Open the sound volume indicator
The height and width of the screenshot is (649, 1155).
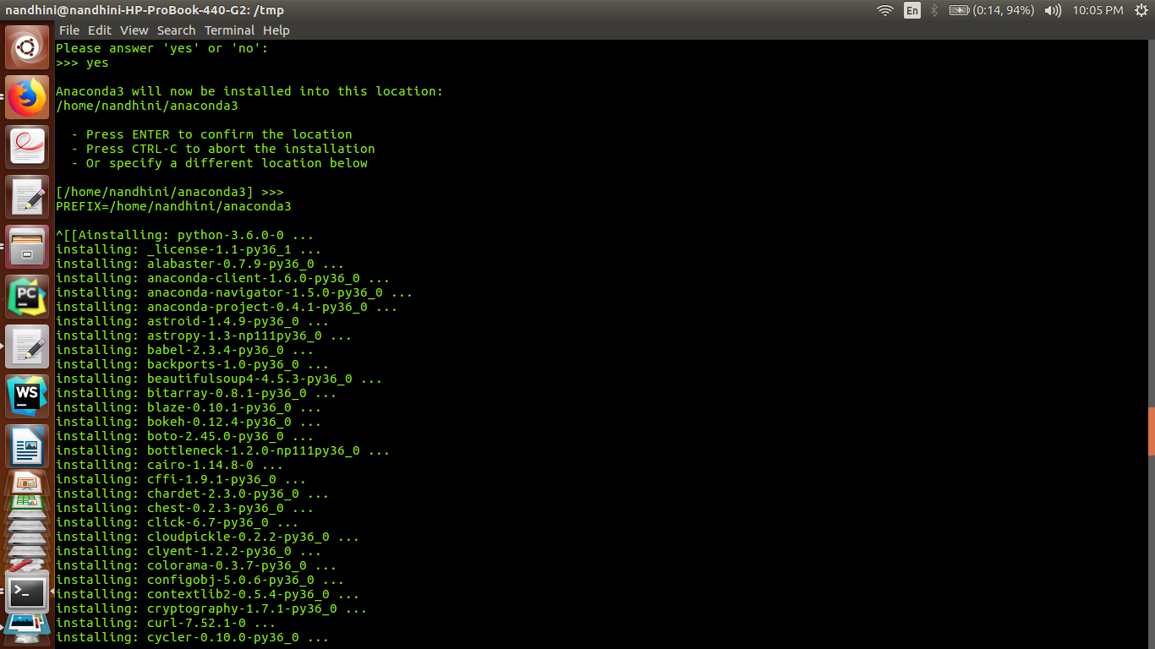click(1053, 10)
